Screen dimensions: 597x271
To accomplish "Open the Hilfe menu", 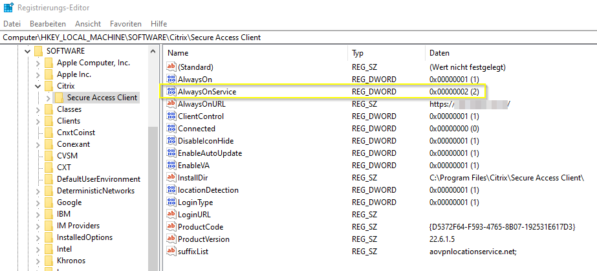I will 158,24.
